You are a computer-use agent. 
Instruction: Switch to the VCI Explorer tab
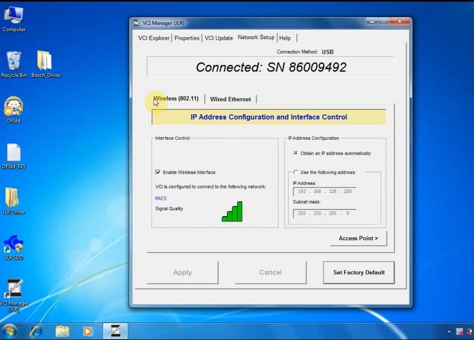(x=153, y=38)
